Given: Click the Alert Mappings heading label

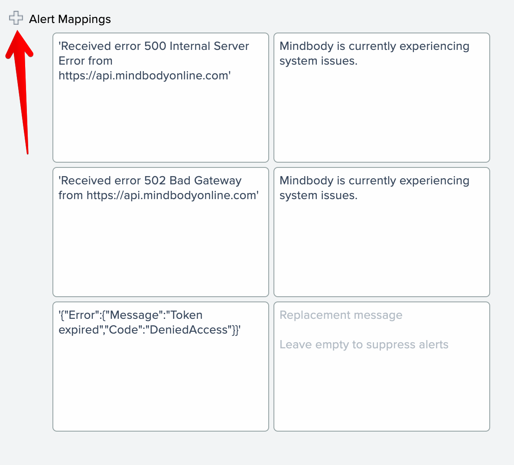Looking at the screenshot, I should pyautogui.click(x=70, y=19).
